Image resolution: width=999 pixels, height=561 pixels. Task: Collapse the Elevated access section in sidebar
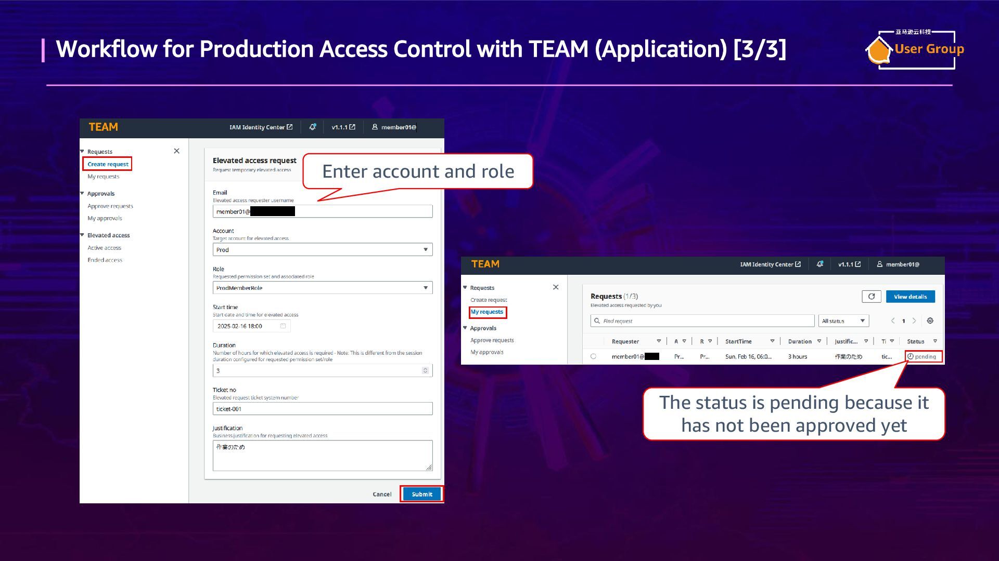tap(82, 235)
